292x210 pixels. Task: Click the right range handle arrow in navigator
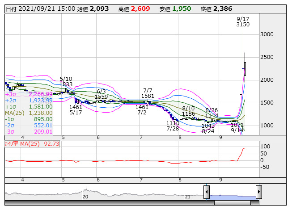tap(258, 192)
